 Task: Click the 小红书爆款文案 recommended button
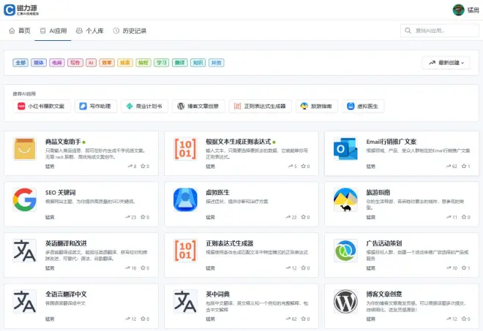click(x=40, y=106)
